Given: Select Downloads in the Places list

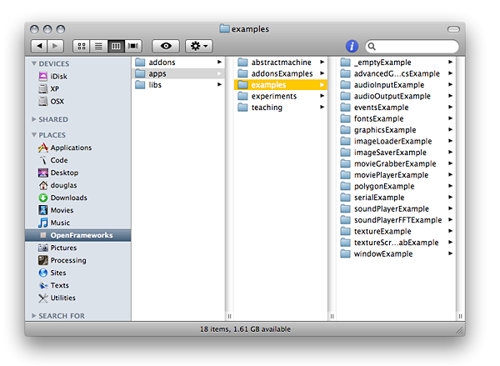Looking at the screenshot, I should tap(68, 198).
